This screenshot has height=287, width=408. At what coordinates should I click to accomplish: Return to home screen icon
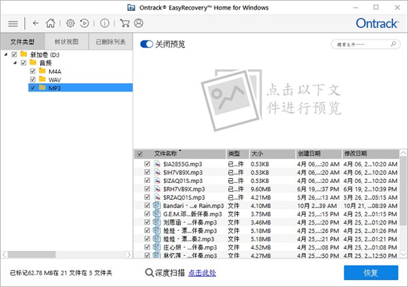click(x=50, y=23)
